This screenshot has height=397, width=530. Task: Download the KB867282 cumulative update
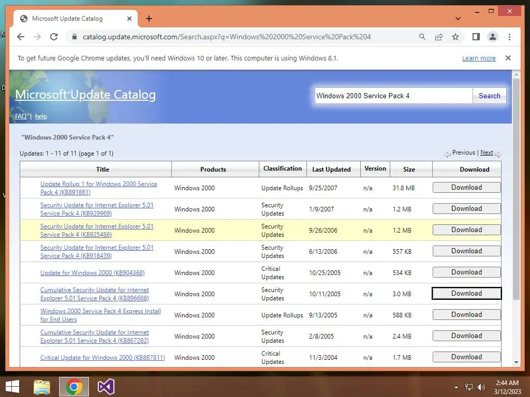click(x=466, y=336)
